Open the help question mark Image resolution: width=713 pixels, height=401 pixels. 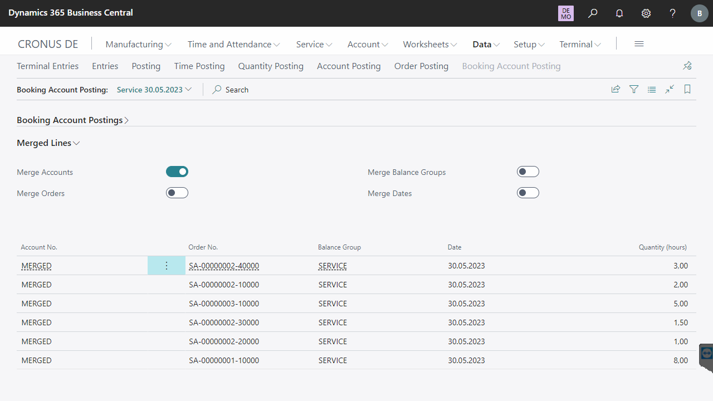(x=673, y=13)
